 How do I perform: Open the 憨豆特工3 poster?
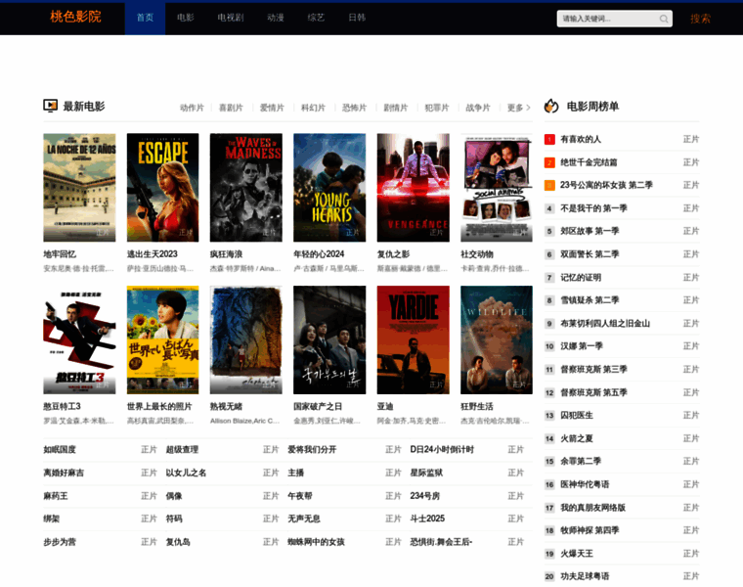[79, 339]
